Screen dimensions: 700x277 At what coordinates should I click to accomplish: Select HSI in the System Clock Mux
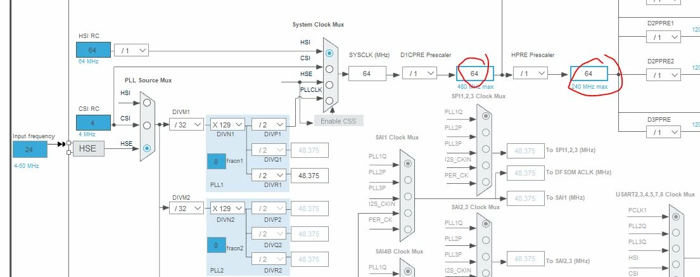(329, 53)
